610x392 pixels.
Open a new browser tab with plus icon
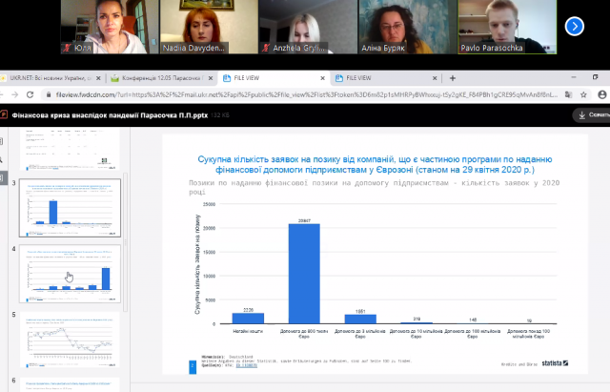(x=453, y=78)
